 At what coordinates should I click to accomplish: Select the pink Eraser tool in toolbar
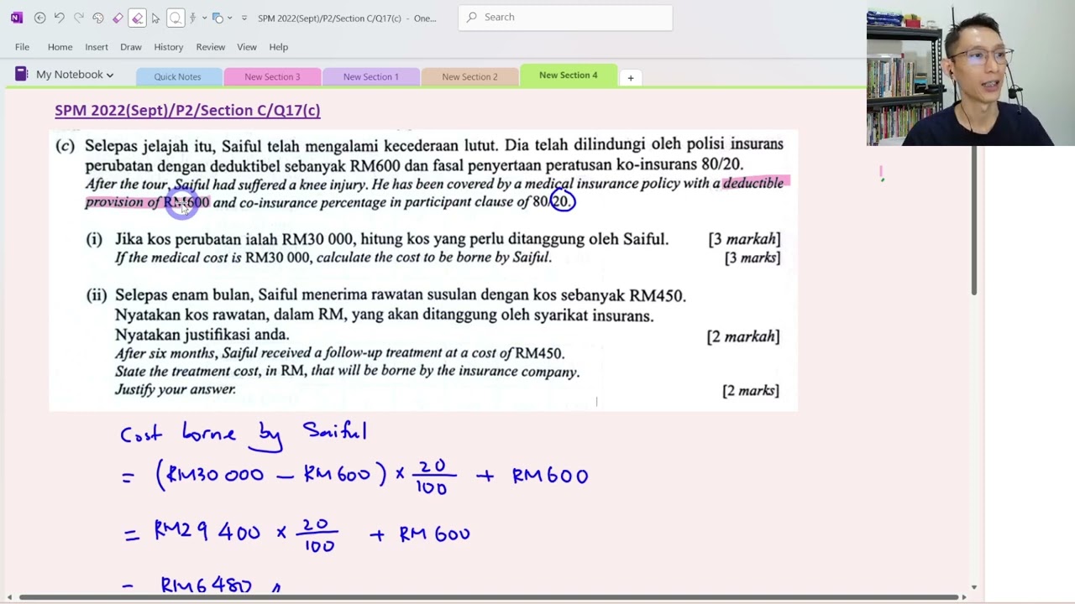[117, 18]
